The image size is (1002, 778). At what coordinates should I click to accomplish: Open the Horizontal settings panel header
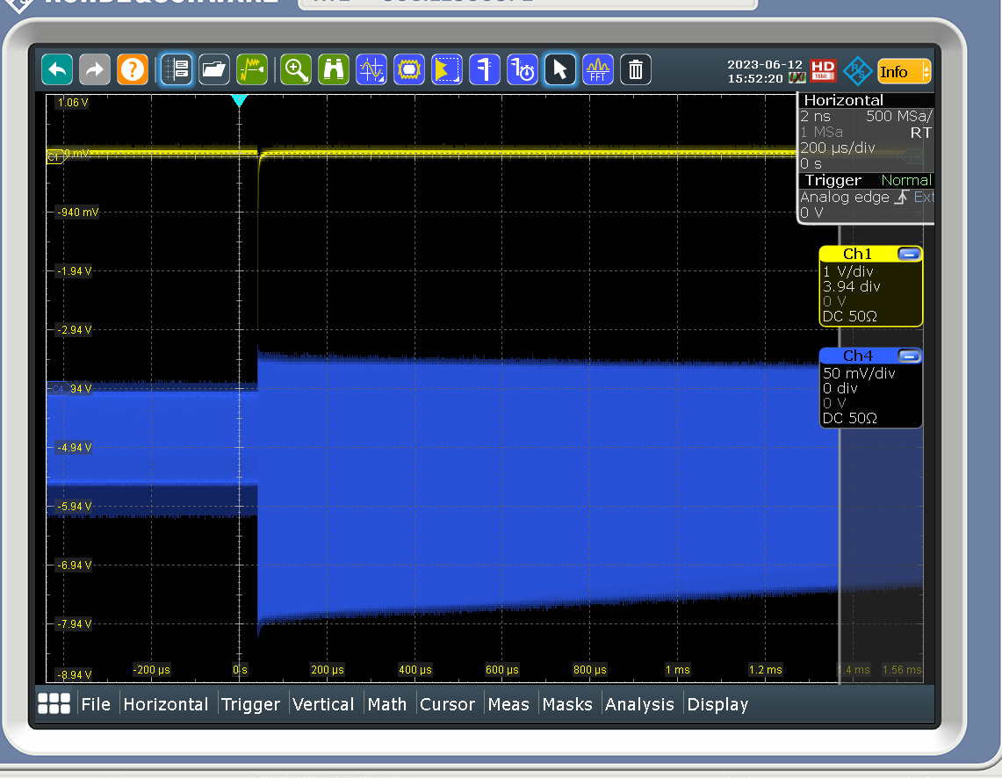coord(843,100)
